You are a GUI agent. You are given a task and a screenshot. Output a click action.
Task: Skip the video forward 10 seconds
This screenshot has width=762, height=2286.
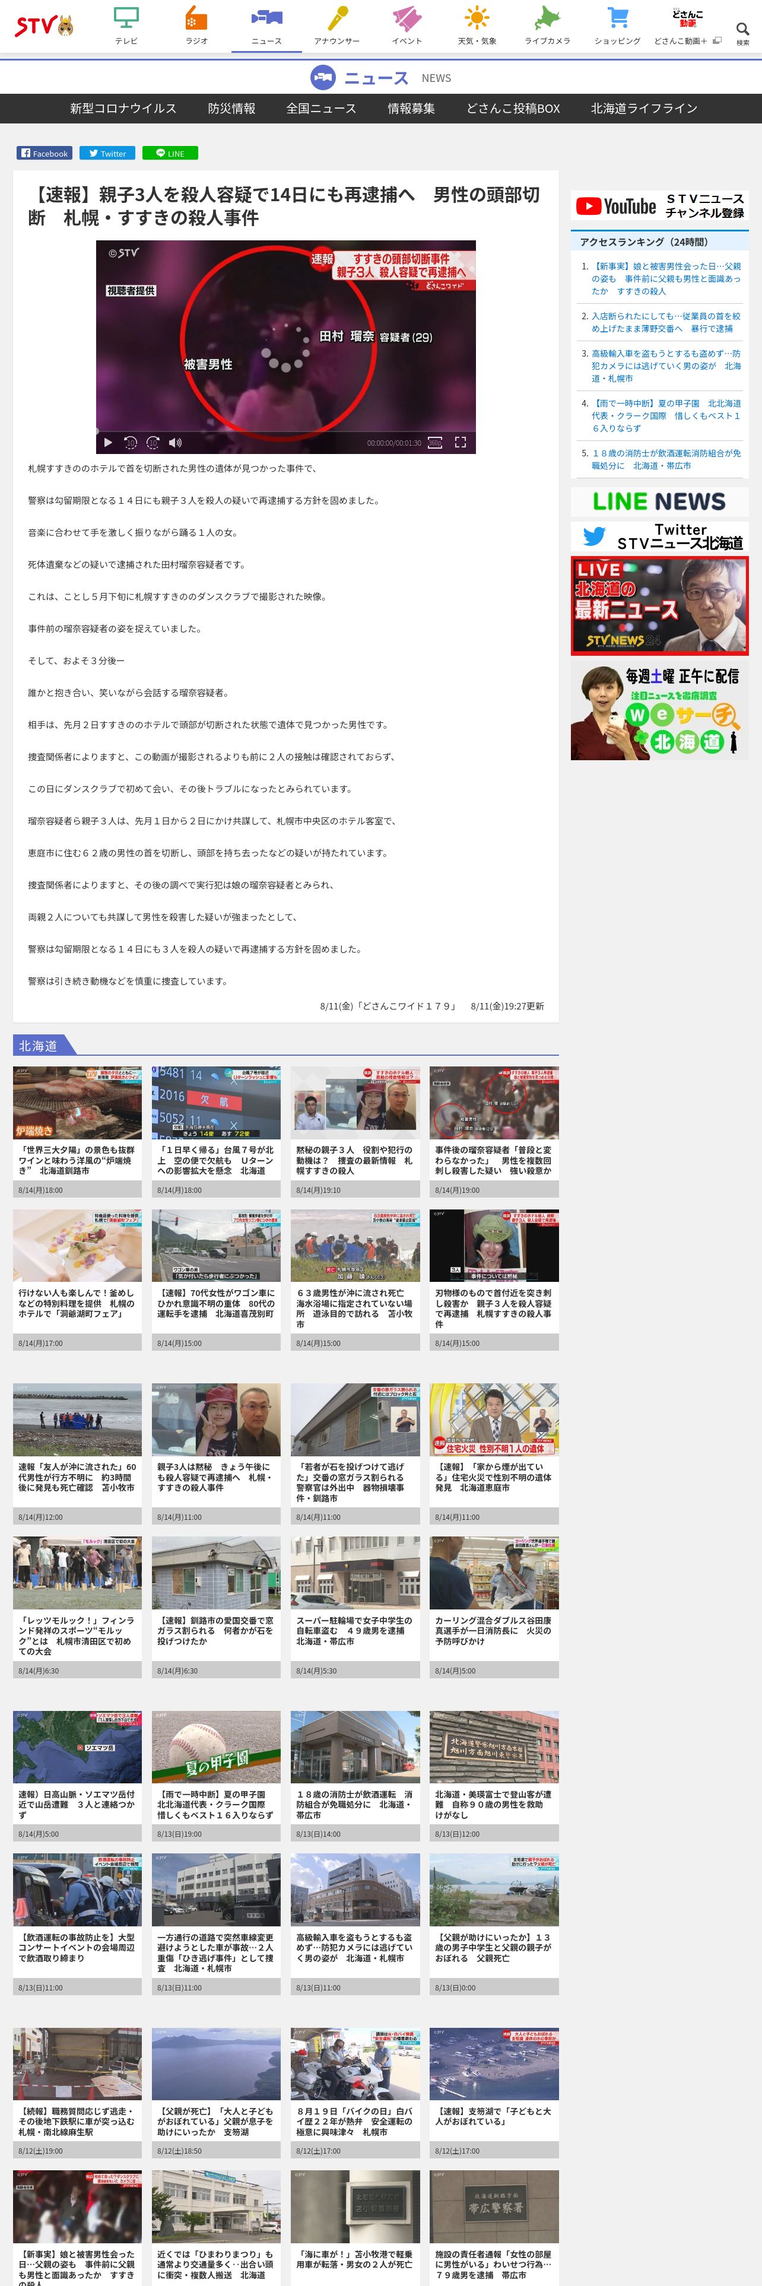[x=153, y=442]
